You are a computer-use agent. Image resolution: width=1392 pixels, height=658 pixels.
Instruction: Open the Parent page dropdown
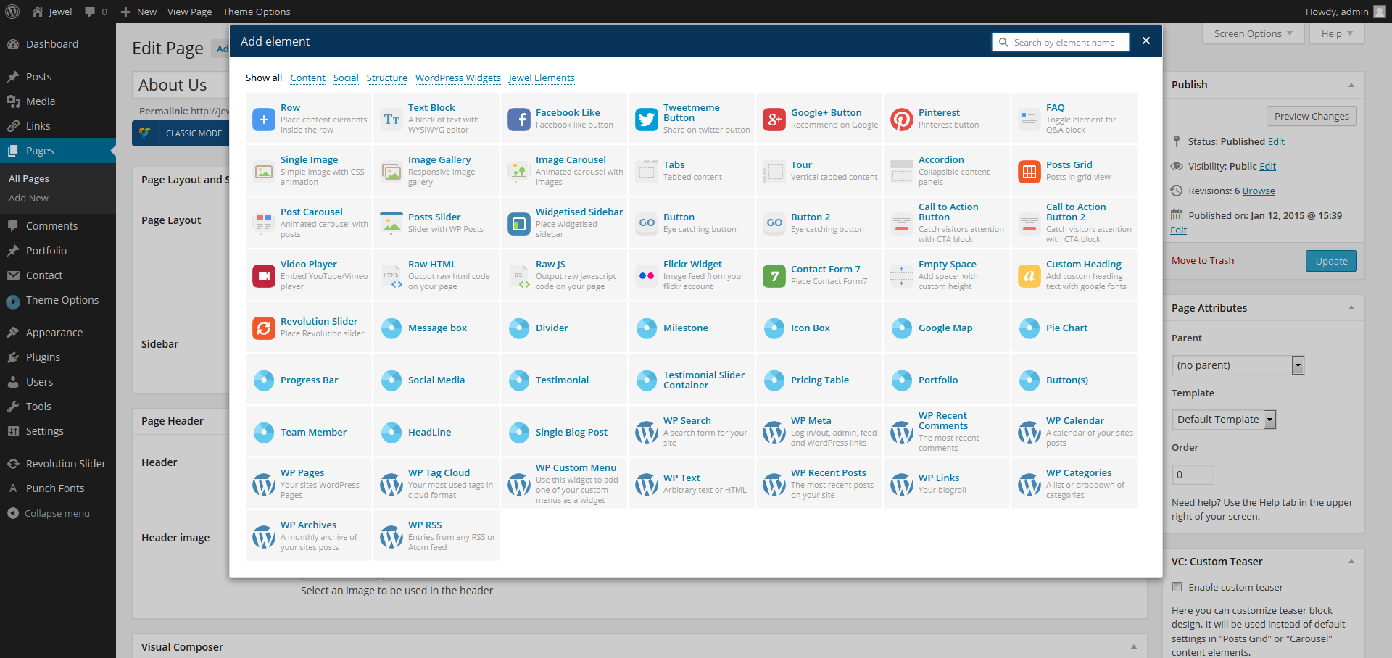[1238, 365]
